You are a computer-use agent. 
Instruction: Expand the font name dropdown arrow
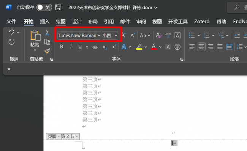pos(99,36)
